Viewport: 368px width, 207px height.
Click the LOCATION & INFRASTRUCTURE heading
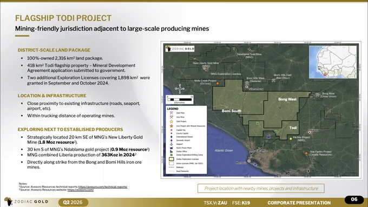click(x=52, y=96)
